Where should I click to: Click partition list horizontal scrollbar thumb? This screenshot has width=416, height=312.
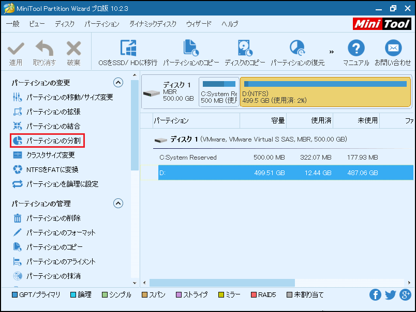pyautogui.click(x=222, y=283)
